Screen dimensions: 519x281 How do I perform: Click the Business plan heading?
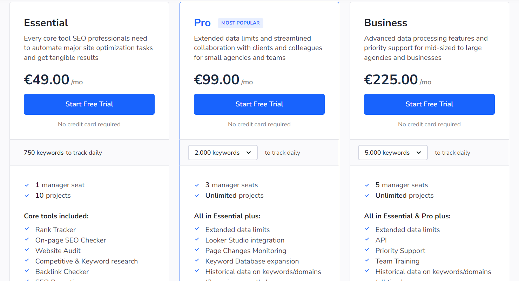click(385, 23)
